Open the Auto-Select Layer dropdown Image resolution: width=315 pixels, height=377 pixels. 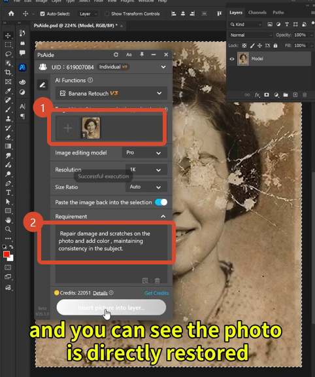coord(88,14)
